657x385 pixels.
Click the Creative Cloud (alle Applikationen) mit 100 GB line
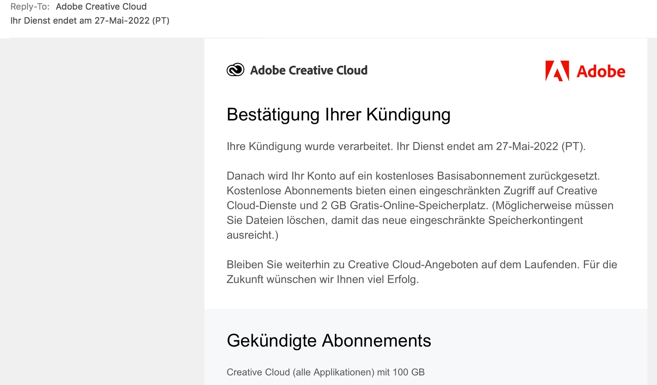pos(326,372)
